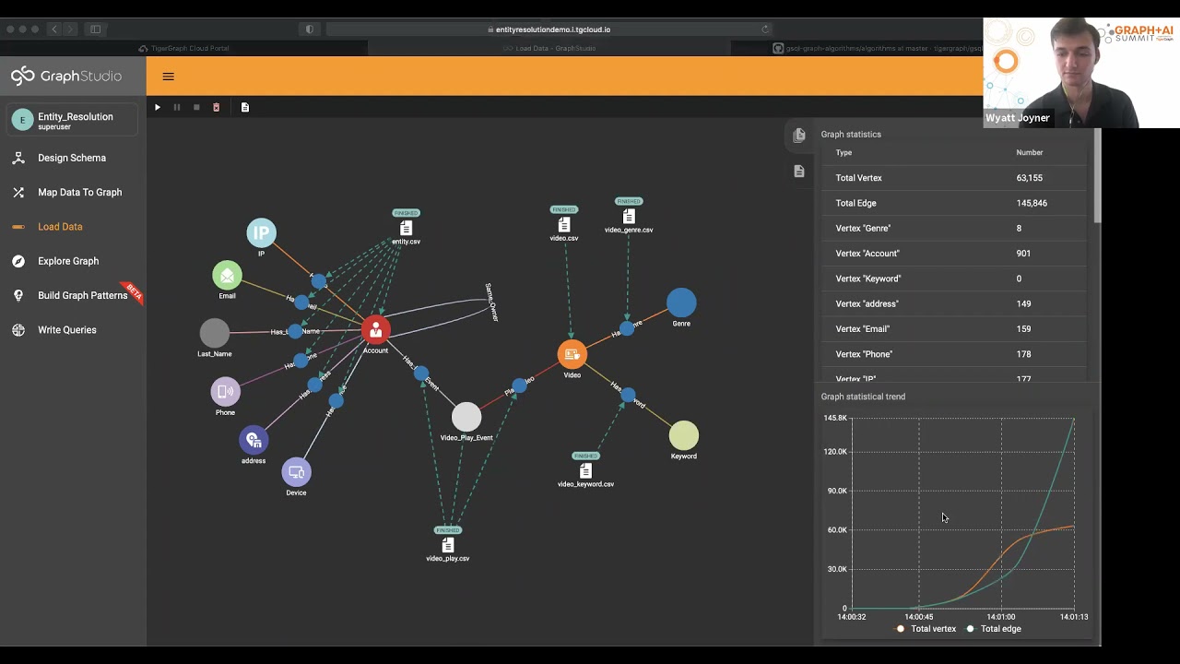Select the Last_Name vertex node
Viewport: 1180px width, 664px height.
pos(214,333)
